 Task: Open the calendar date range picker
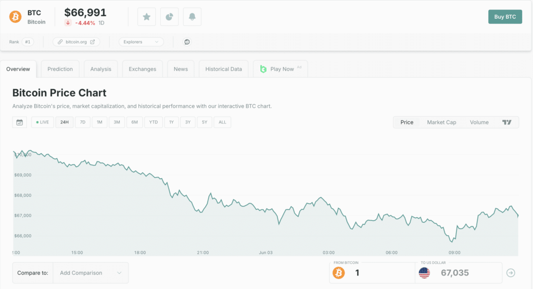pos(19,122)
